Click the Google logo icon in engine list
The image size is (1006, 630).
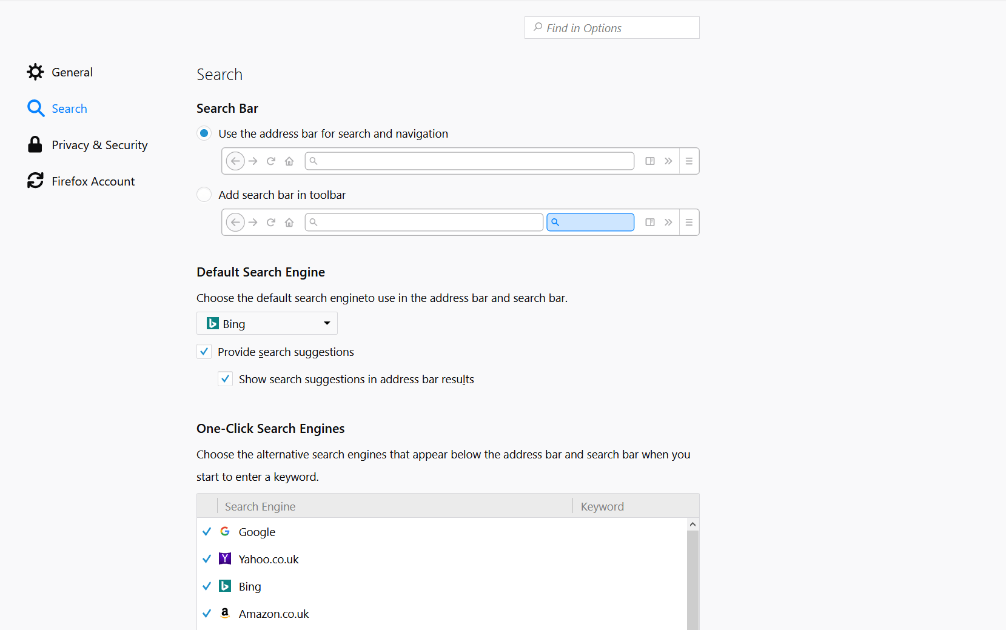225,531
